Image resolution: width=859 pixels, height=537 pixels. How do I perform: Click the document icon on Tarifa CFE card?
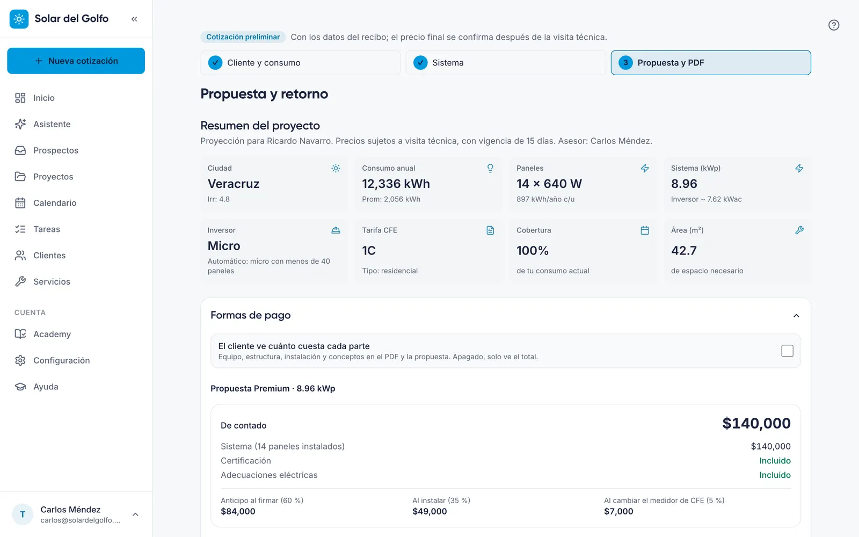[x=490, y=230]
